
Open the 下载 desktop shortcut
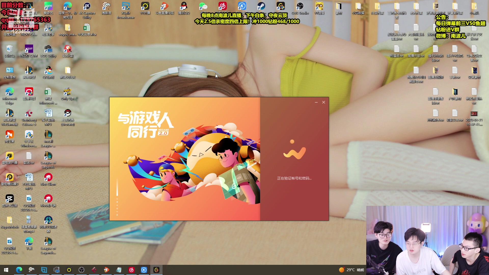[29, 243]
